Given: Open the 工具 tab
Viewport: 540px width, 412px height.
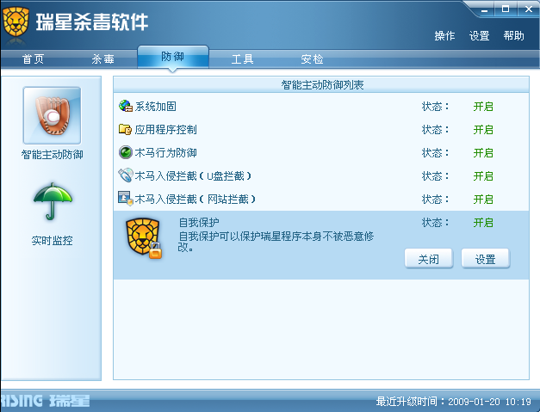Looking at the screenshot, I should pyautogui.click(x=243, y=59).
